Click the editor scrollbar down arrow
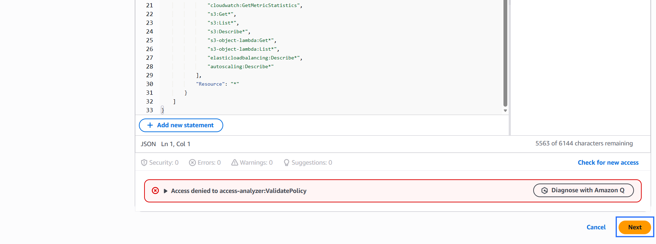This screenshot has width=656, height=244. [505, 110]
